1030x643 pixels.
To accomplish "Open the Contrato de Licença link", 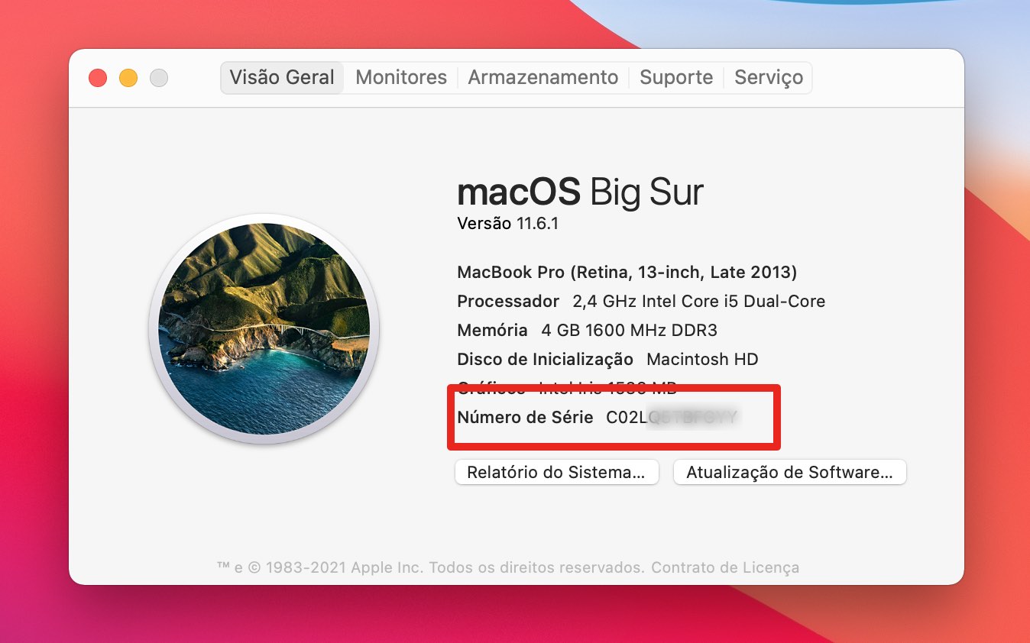I will [x=725, y=567].
